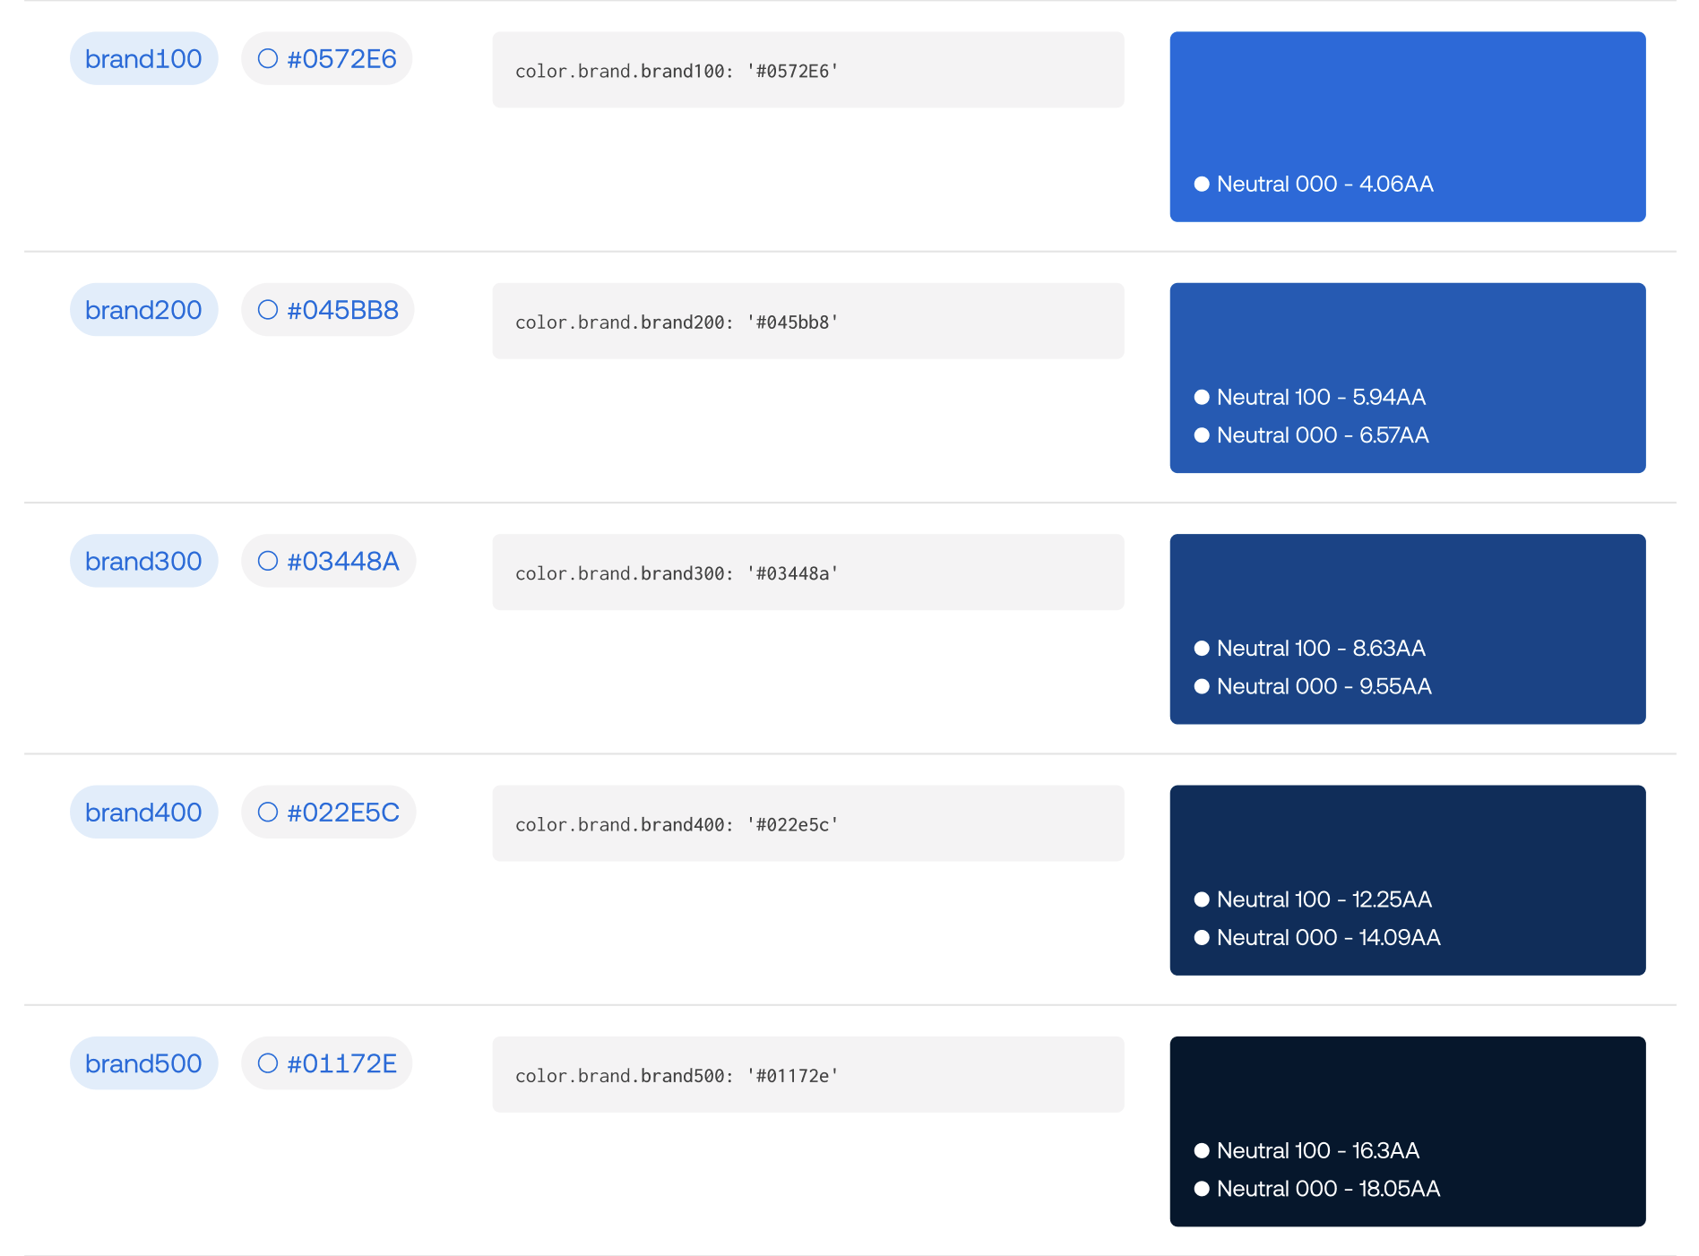Select the brand300 token pill

(x=143, y=561)
